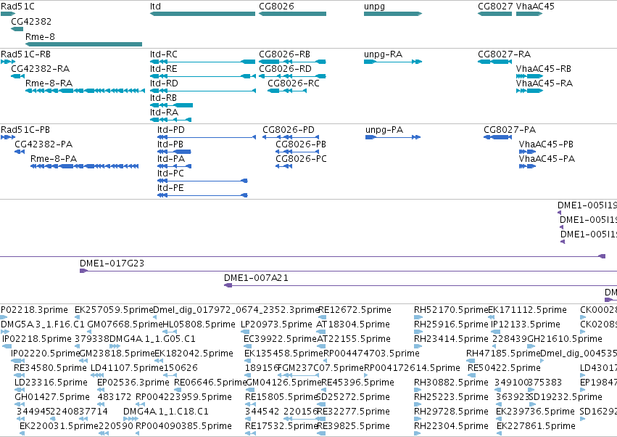
Task: Click the ltd-PD protein label
Action: coord(171,130)
